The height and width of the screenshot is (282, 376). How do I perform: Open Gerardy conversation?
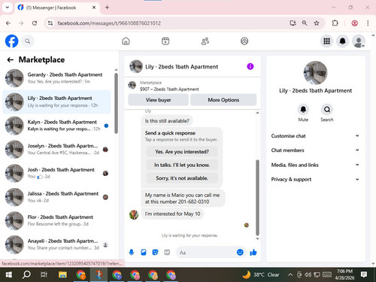pos(56,78)
